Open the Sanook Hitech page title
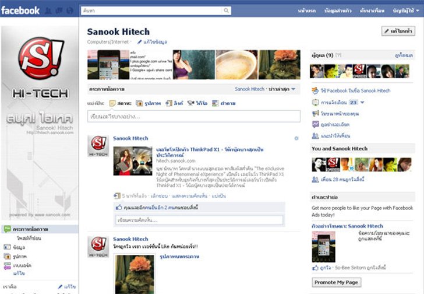The image size is (424, 294). point(118,32)
